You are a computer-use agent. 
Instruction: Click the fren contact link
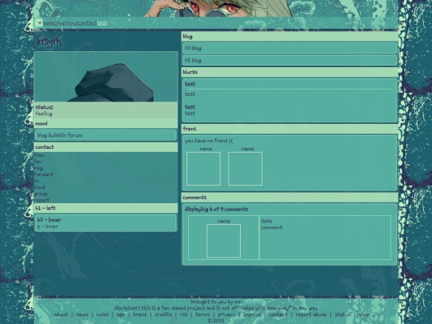pyautogui.click(x=39, y=155)
